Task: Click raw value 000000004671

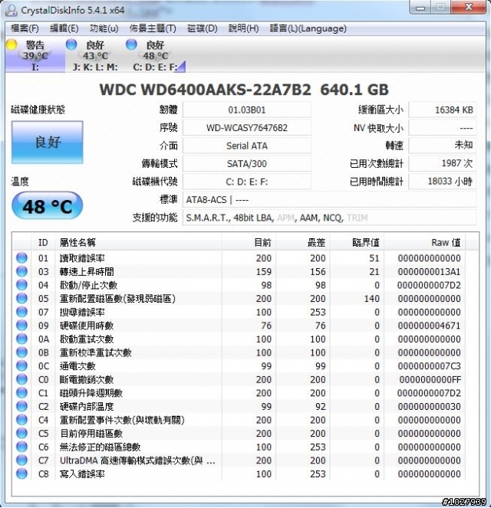Action: coord(429,326)
